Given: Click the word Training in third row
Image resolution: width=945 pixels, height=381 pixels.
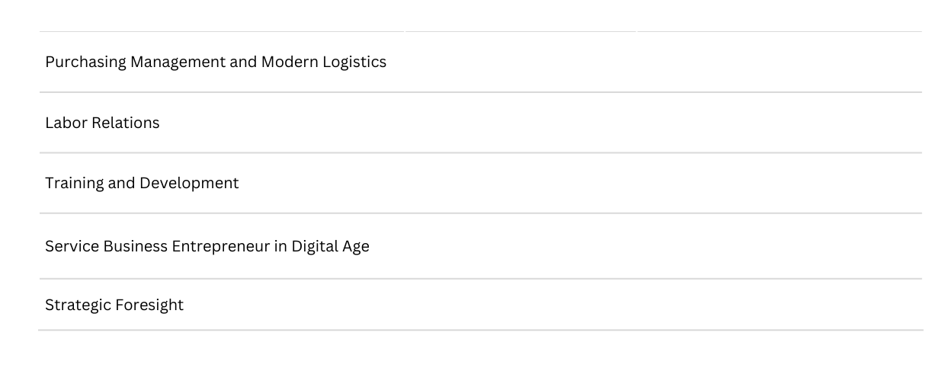Looking at the screenshot, I should pyautogui.click(x=74, y=184).
